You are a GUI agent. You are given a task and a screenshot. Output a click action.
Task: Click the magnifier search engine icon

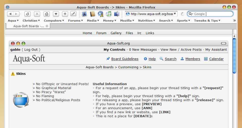191,14
